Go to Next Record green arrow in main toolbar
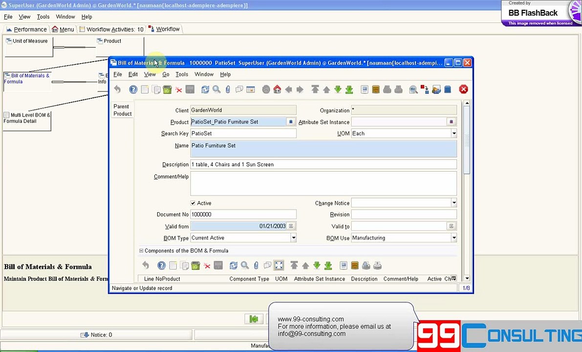582x352 pixels. [x=338, y=89]
